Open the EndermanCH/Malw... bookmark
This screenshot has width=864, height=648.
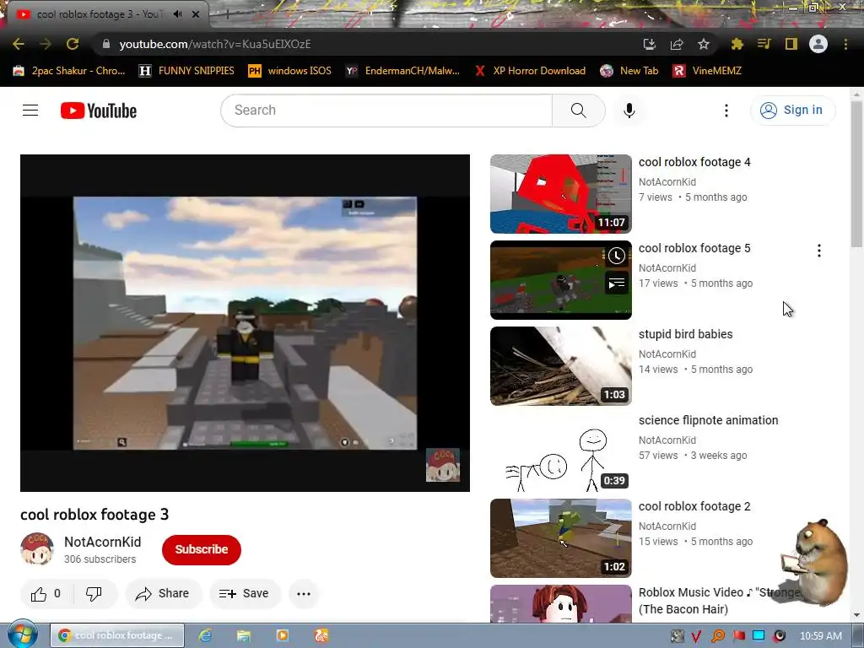(x=402, y=71)
